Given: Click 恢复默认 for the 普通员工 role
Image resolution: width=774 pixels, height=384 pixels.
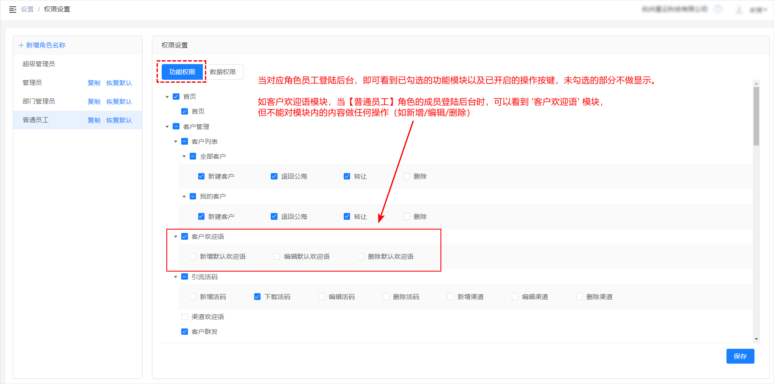Looking at the screenshot, I should click(x=119, y=121).
